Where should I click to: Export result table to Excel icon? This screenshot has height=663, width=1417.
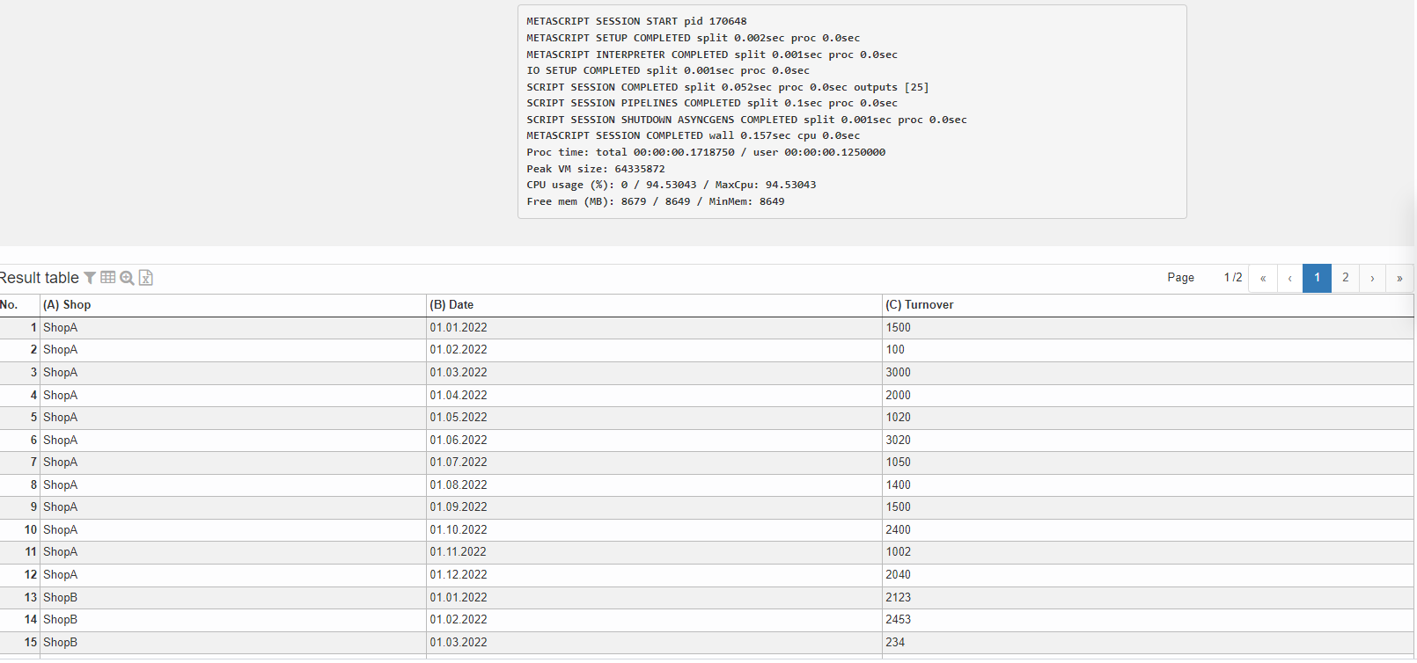click(x=146, y=278)
